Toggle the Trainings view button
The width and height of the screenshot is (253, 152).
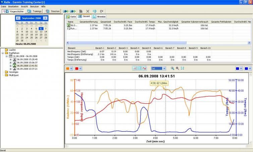point(34,11)
